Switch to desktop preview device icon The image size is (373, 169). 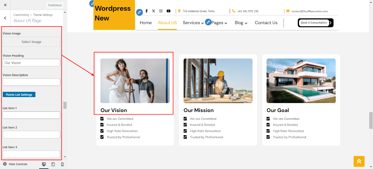pyautogui.click(x=44, y=164)
